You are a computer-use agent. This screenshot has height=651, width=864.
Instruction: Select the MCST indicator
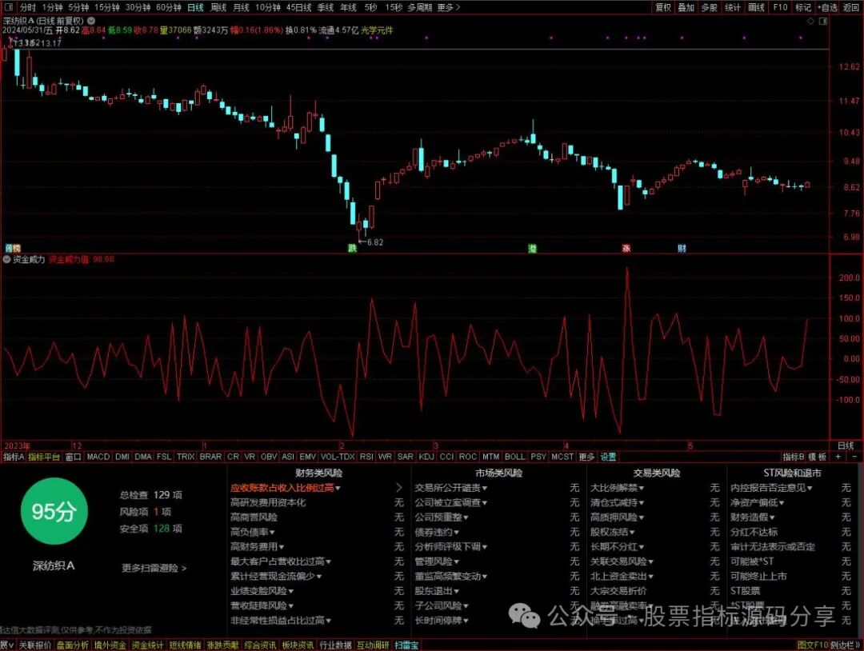[562, 457]
